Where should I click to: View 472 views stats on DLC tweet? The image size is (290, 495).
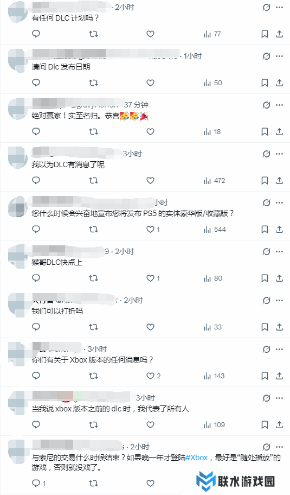pos(214,181)
